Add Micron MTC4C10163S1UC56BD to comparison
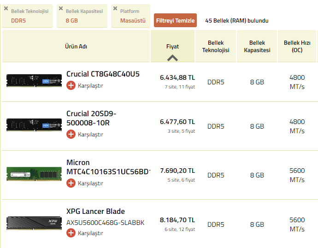Viewport: 318px width, 248px height. coord(71,183)
